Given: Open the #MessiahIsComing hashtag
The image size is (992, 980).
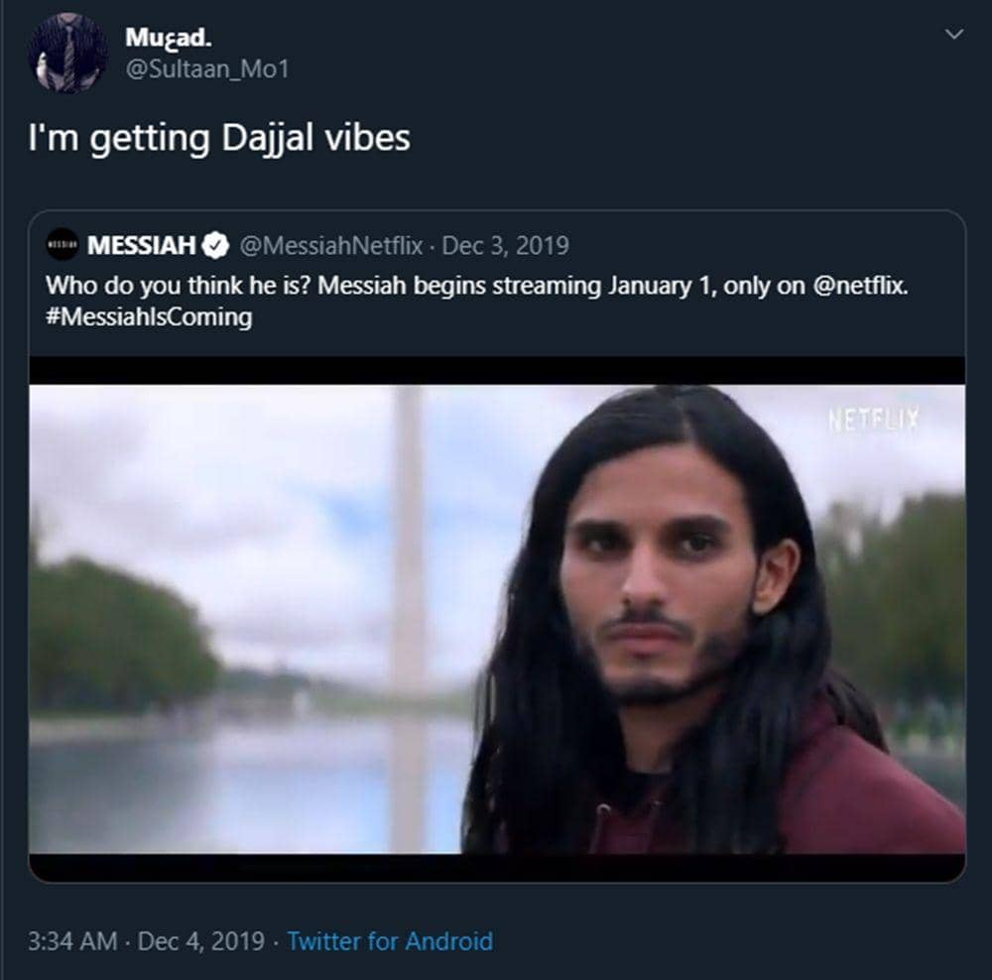Looking at the screenshot, I should click(x=149, y=317).
